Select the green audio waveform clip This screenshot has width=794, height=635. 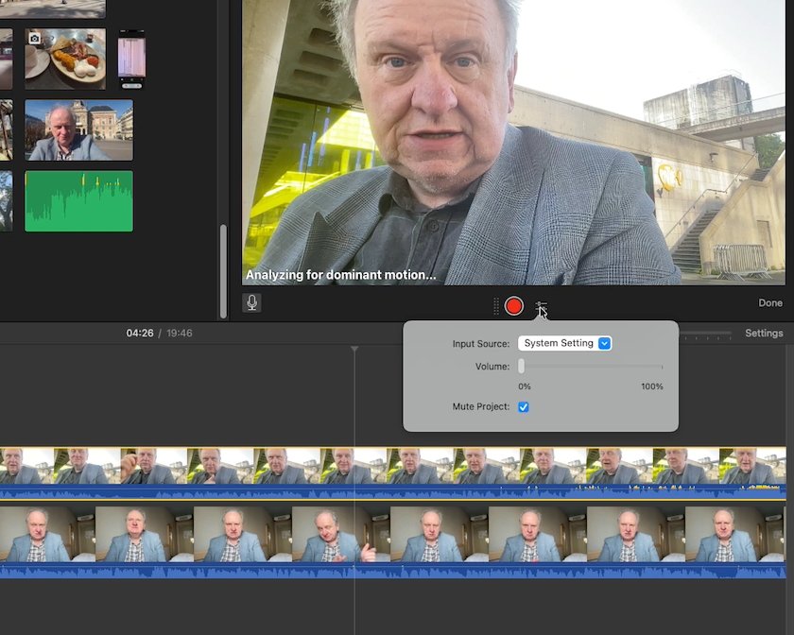(x=79, y=201)
